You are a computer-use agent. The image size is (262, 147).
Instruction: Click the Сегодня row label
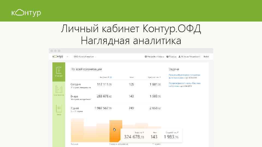point(76,84)
